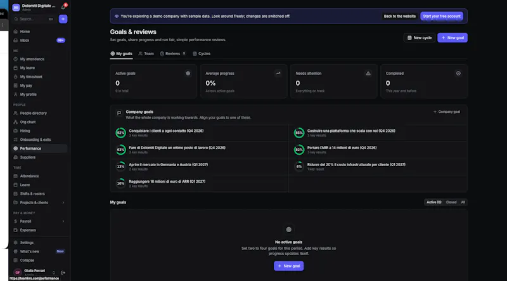Click the 99+ Inbox badge
507x281 pixels.
point(61,41)
